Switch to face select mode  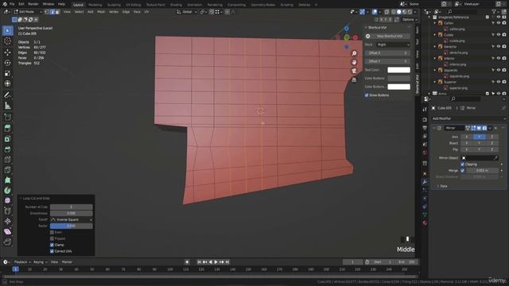(x=57, y=12)
